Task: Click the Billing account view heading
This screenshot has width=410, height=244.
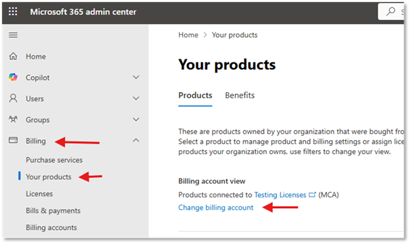Action: point(212,181)
